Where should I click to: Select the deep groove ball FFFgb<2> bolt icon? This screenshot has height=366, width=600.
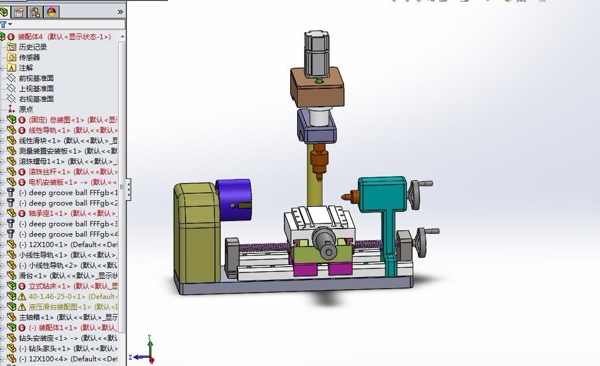11,203
